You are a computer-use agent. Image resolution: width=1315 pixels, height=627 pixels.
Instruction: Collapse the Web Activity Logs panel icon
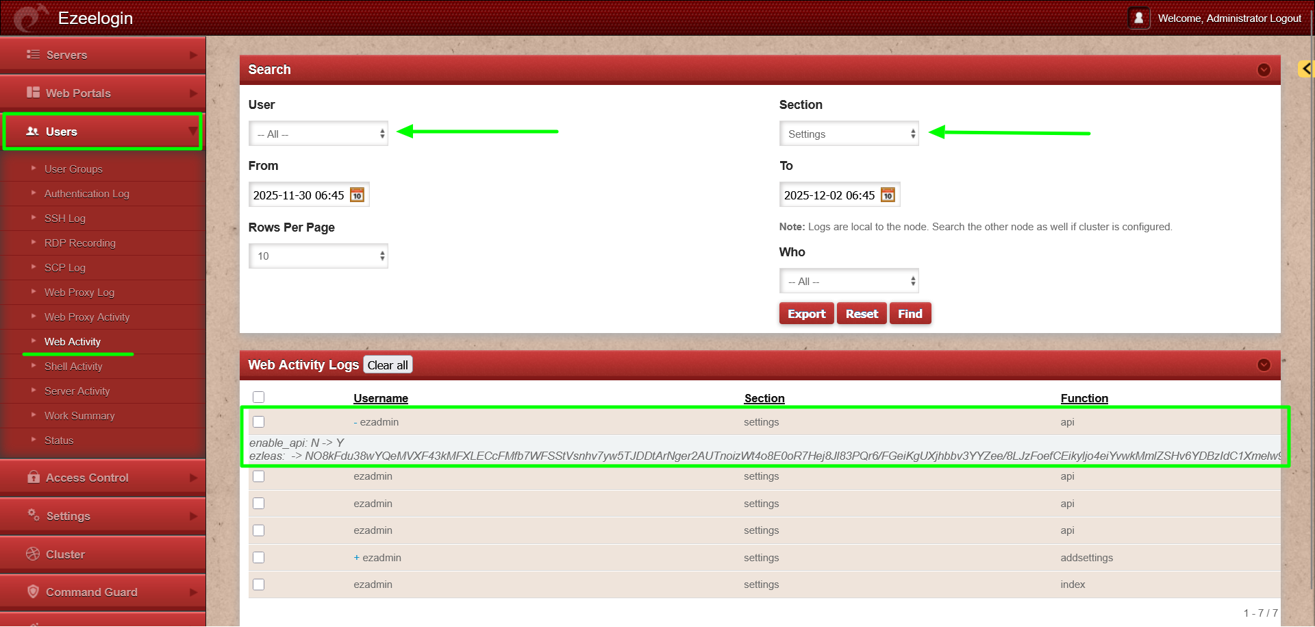click(1264, 365)
